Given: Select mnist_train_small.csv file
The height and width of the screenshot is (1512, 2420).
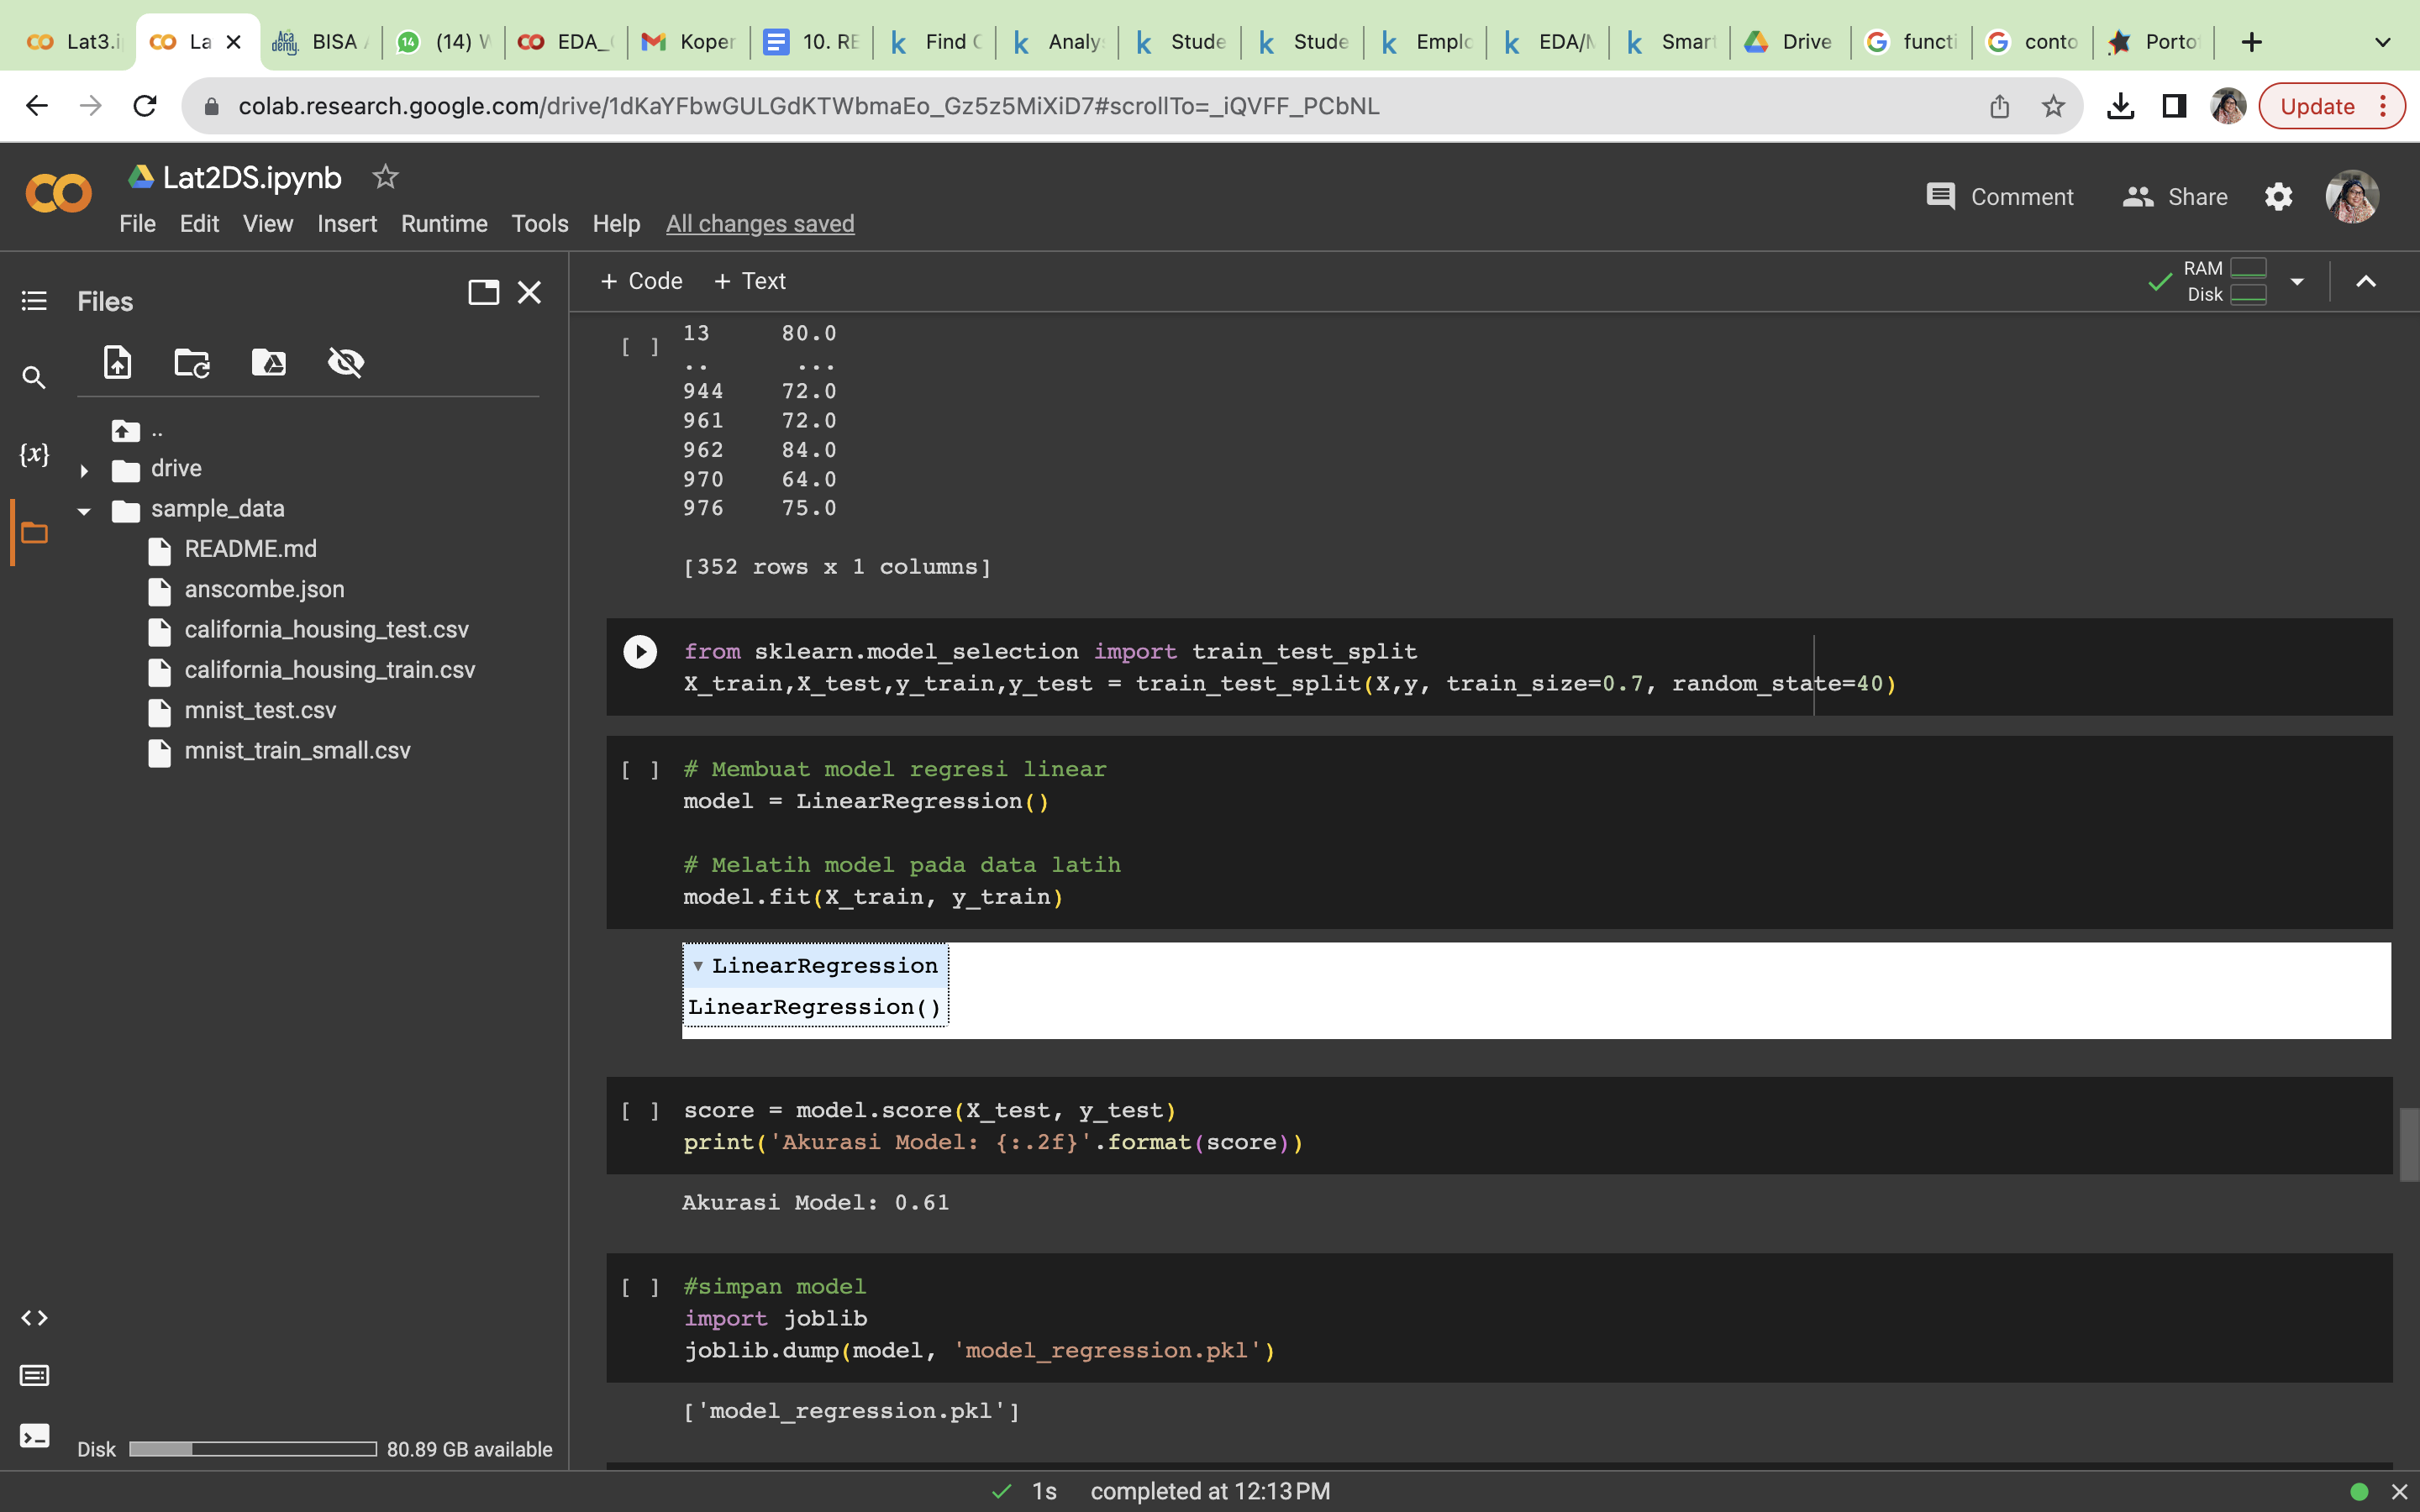Looking at the screenshot, I should [297, 750].
